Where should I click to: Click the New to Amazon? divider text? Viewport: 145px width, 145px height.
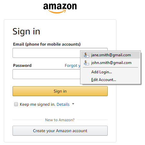pos(60,120)
